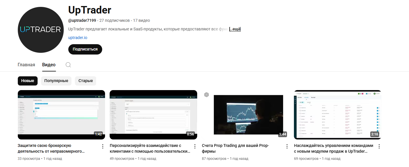This screenshot has width=409, height=167.
Task: Click the UpTrader channel avatar logo
Action: tap(40, 30)
